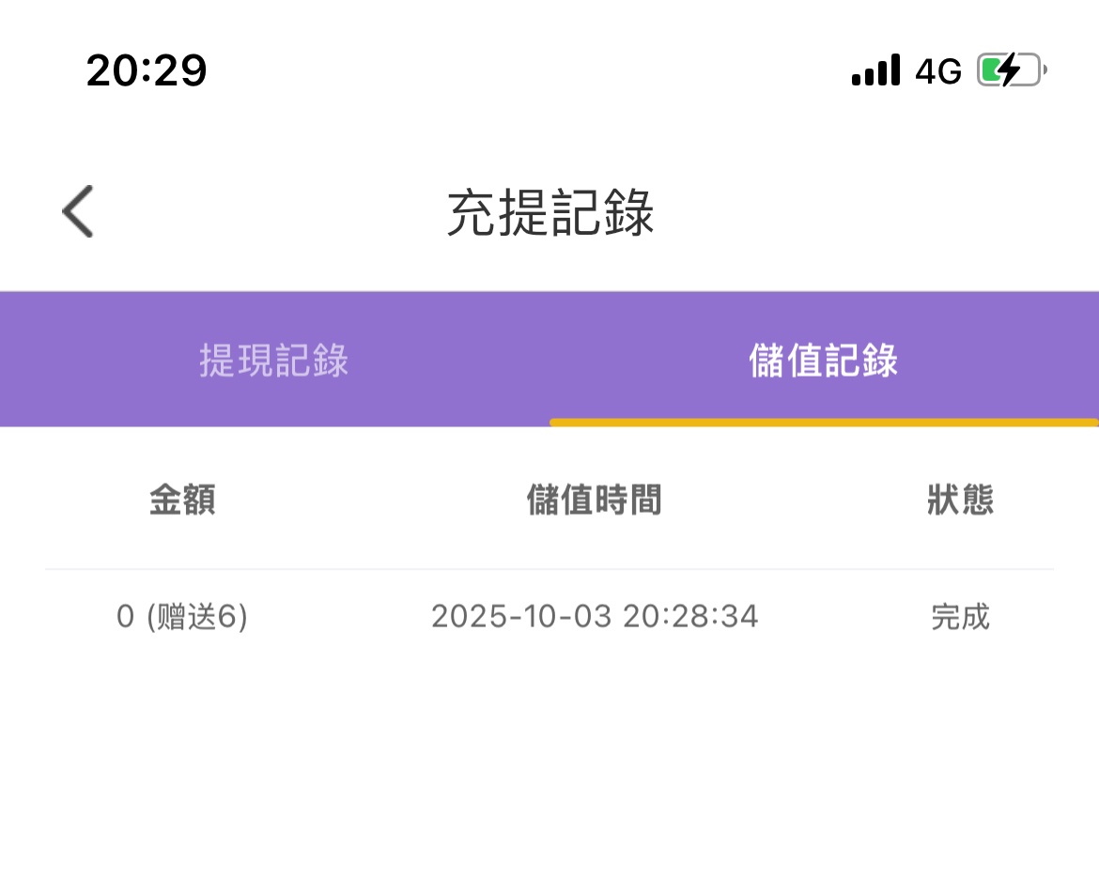Click the yellow underline beneath 儲值記錄
Screen dimensions: 1099x893
point(823,423)
